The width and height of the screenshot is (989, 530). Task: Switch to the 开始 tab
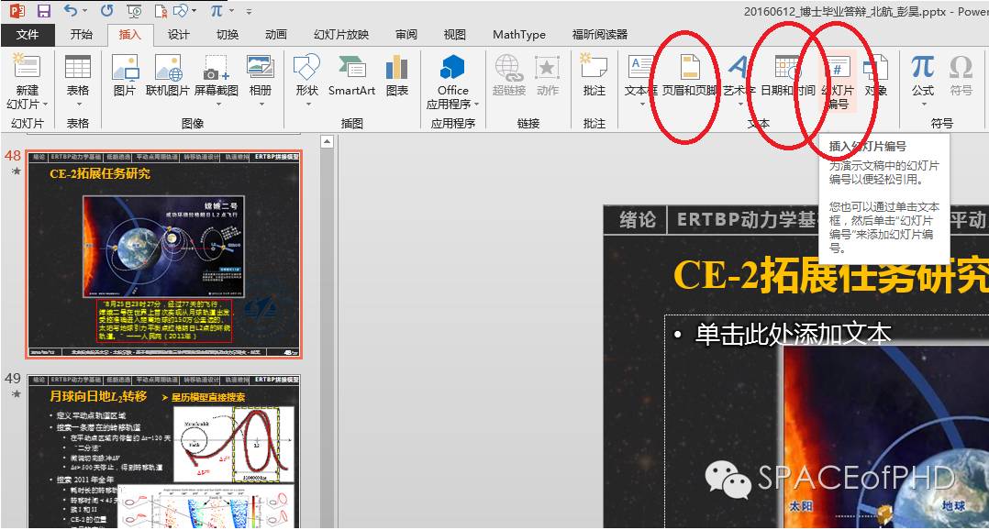click(81, 35)
